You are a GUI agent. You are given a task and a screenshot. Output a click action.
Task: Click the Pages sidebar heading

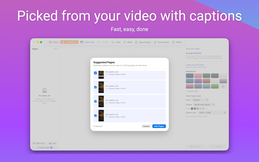point(35,49)
